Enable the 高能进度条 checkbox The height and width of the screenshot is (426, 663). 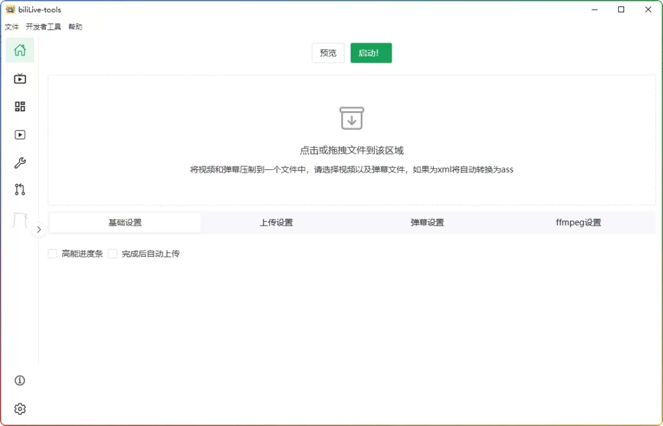(52, 253)
